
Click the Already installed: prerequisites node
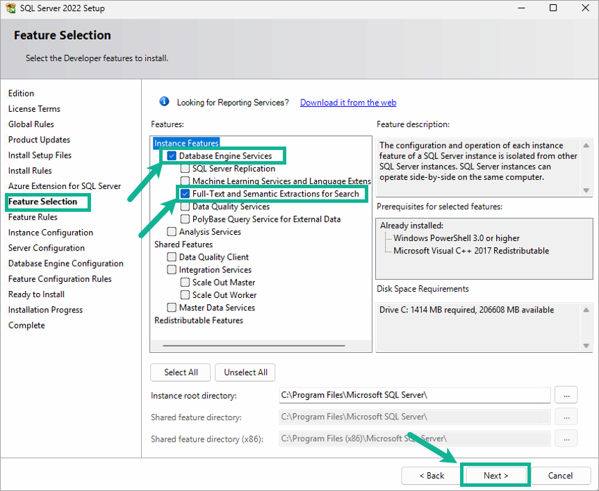pyautogui.click(x=411, y=225)
